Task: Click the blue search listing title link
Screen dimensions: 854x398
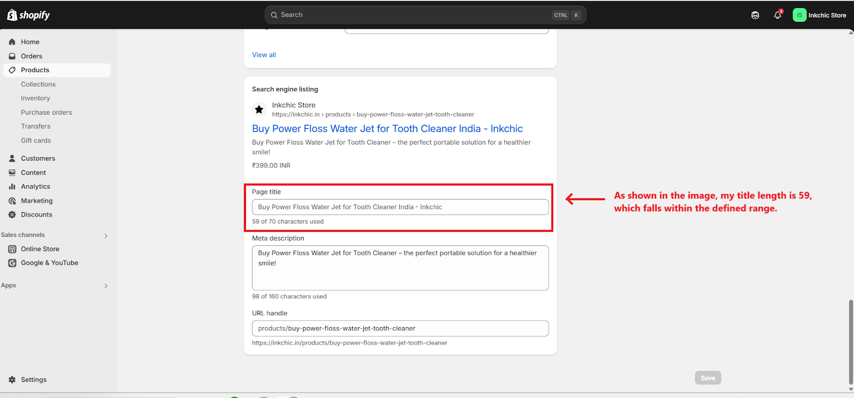Action: (388, 129)
